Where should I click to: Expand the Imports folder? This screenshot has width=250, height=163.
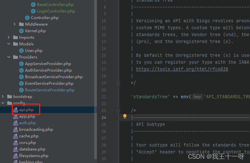point(9,37)
